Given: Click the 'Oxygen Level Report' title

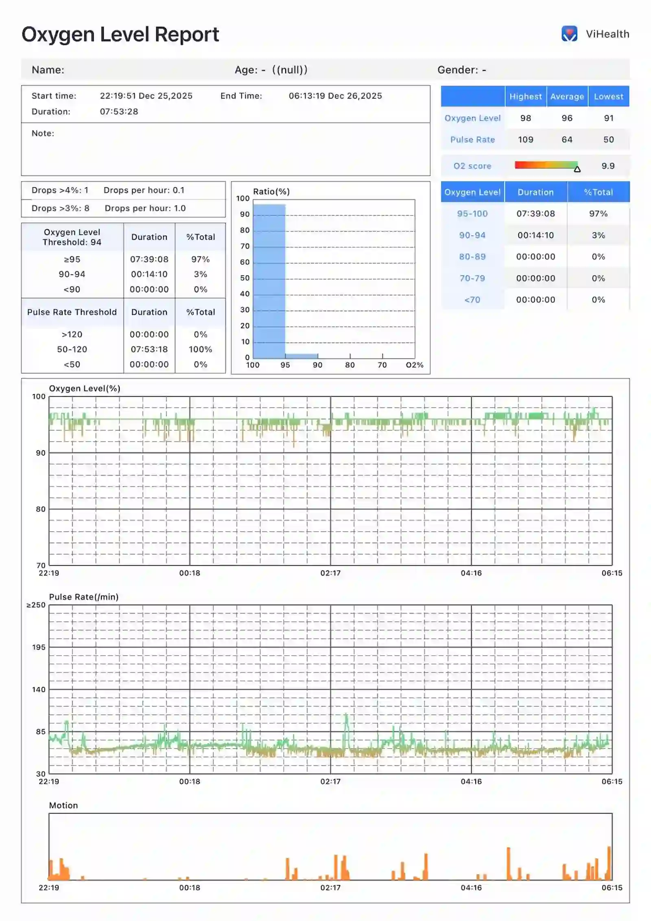Looking at the screenshot, I should point(120,34).
